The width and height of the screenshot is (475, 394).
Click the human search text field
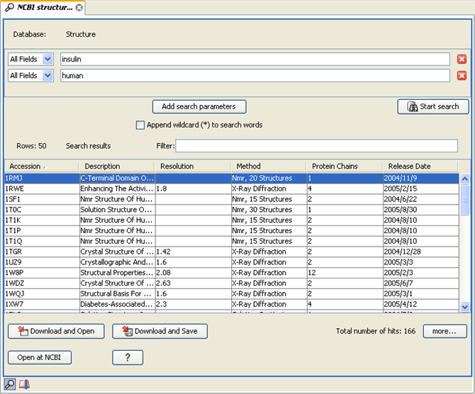click(255, 75)
